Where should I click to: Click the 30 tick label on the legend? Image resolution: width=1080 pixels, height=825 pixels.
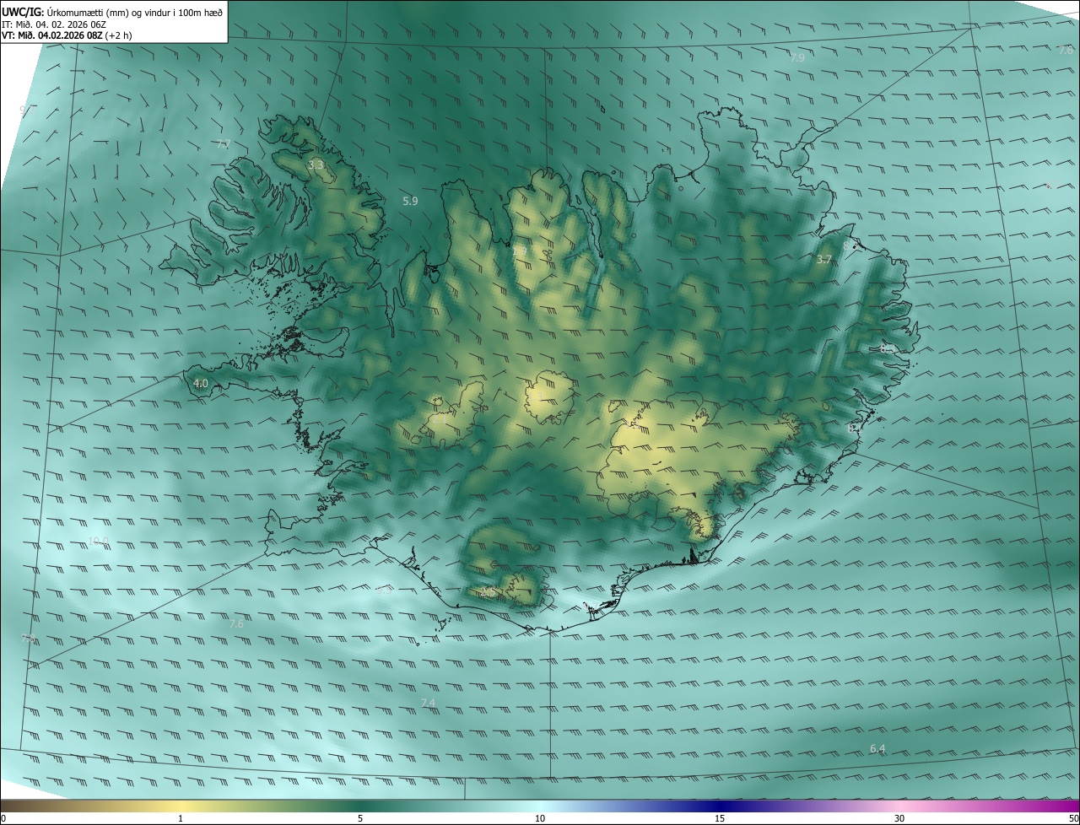tap(899, 818)
